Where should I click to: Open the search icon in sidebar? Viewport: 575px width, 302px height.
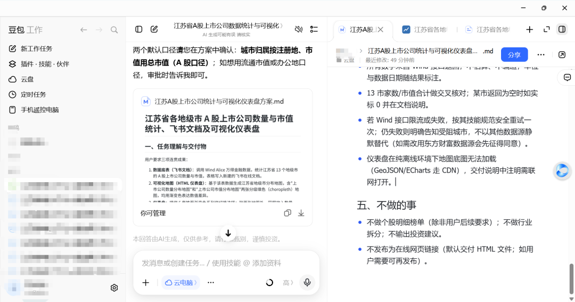click(x=114, y=30)
